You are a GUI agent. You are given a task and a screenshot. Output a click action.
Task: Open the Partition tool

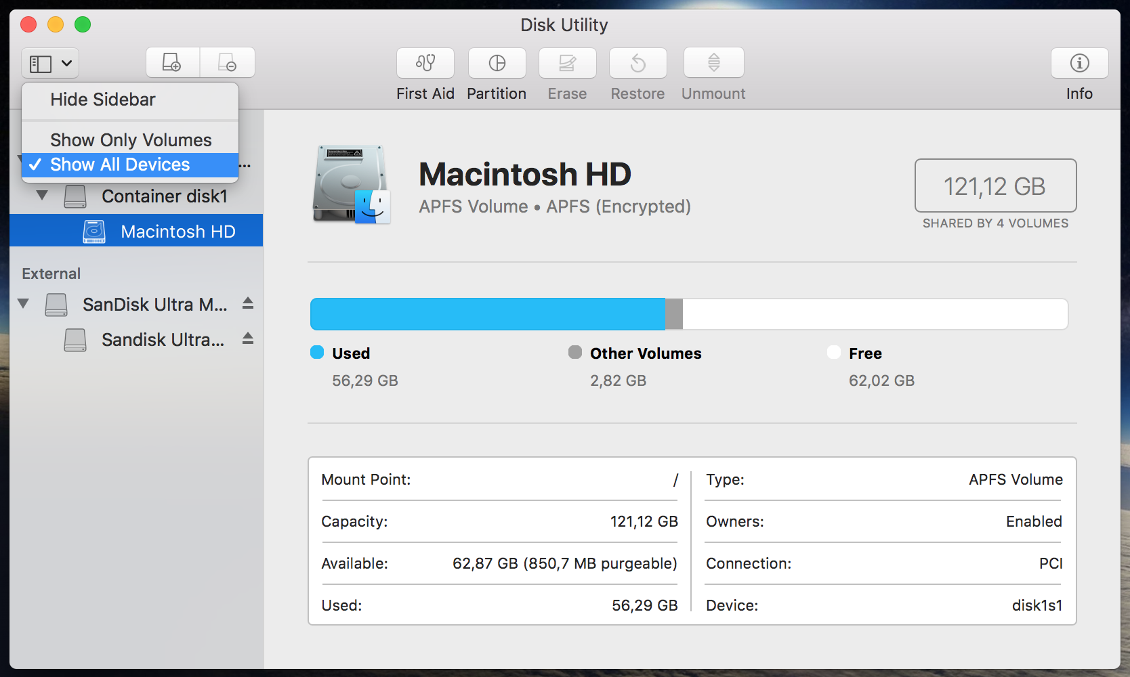pyautogui.click(x=497, y=63)
